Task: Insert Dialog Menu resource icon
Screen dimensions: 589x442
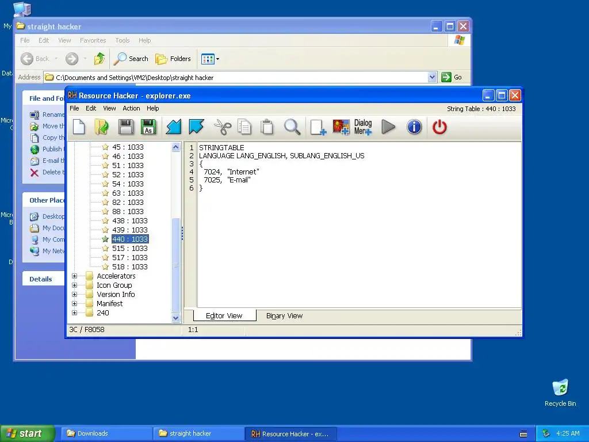Action: pyautogui.click(x=363, y=127)
